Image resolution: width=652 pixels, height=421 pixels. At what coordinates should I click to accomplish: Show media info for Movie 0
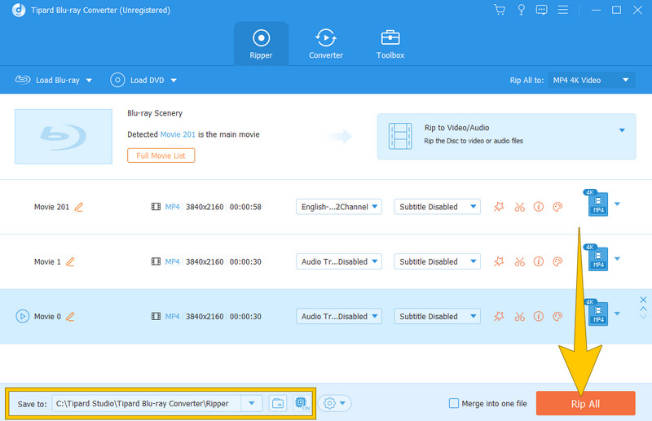pos(539,316)
